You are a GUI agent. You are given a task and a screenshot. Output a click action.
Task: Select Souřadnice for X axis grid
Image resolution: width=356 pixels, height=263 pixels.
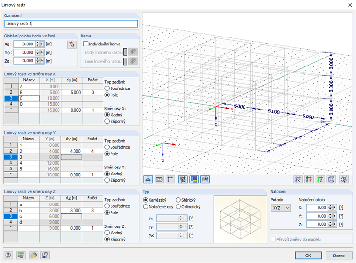pos(107,88)
